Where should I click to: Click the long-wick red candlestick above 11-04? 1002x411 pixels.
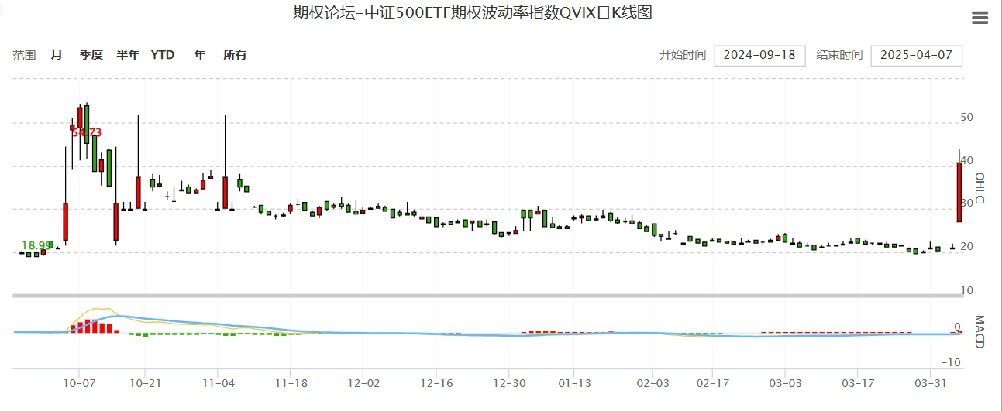tap(226, 191)
